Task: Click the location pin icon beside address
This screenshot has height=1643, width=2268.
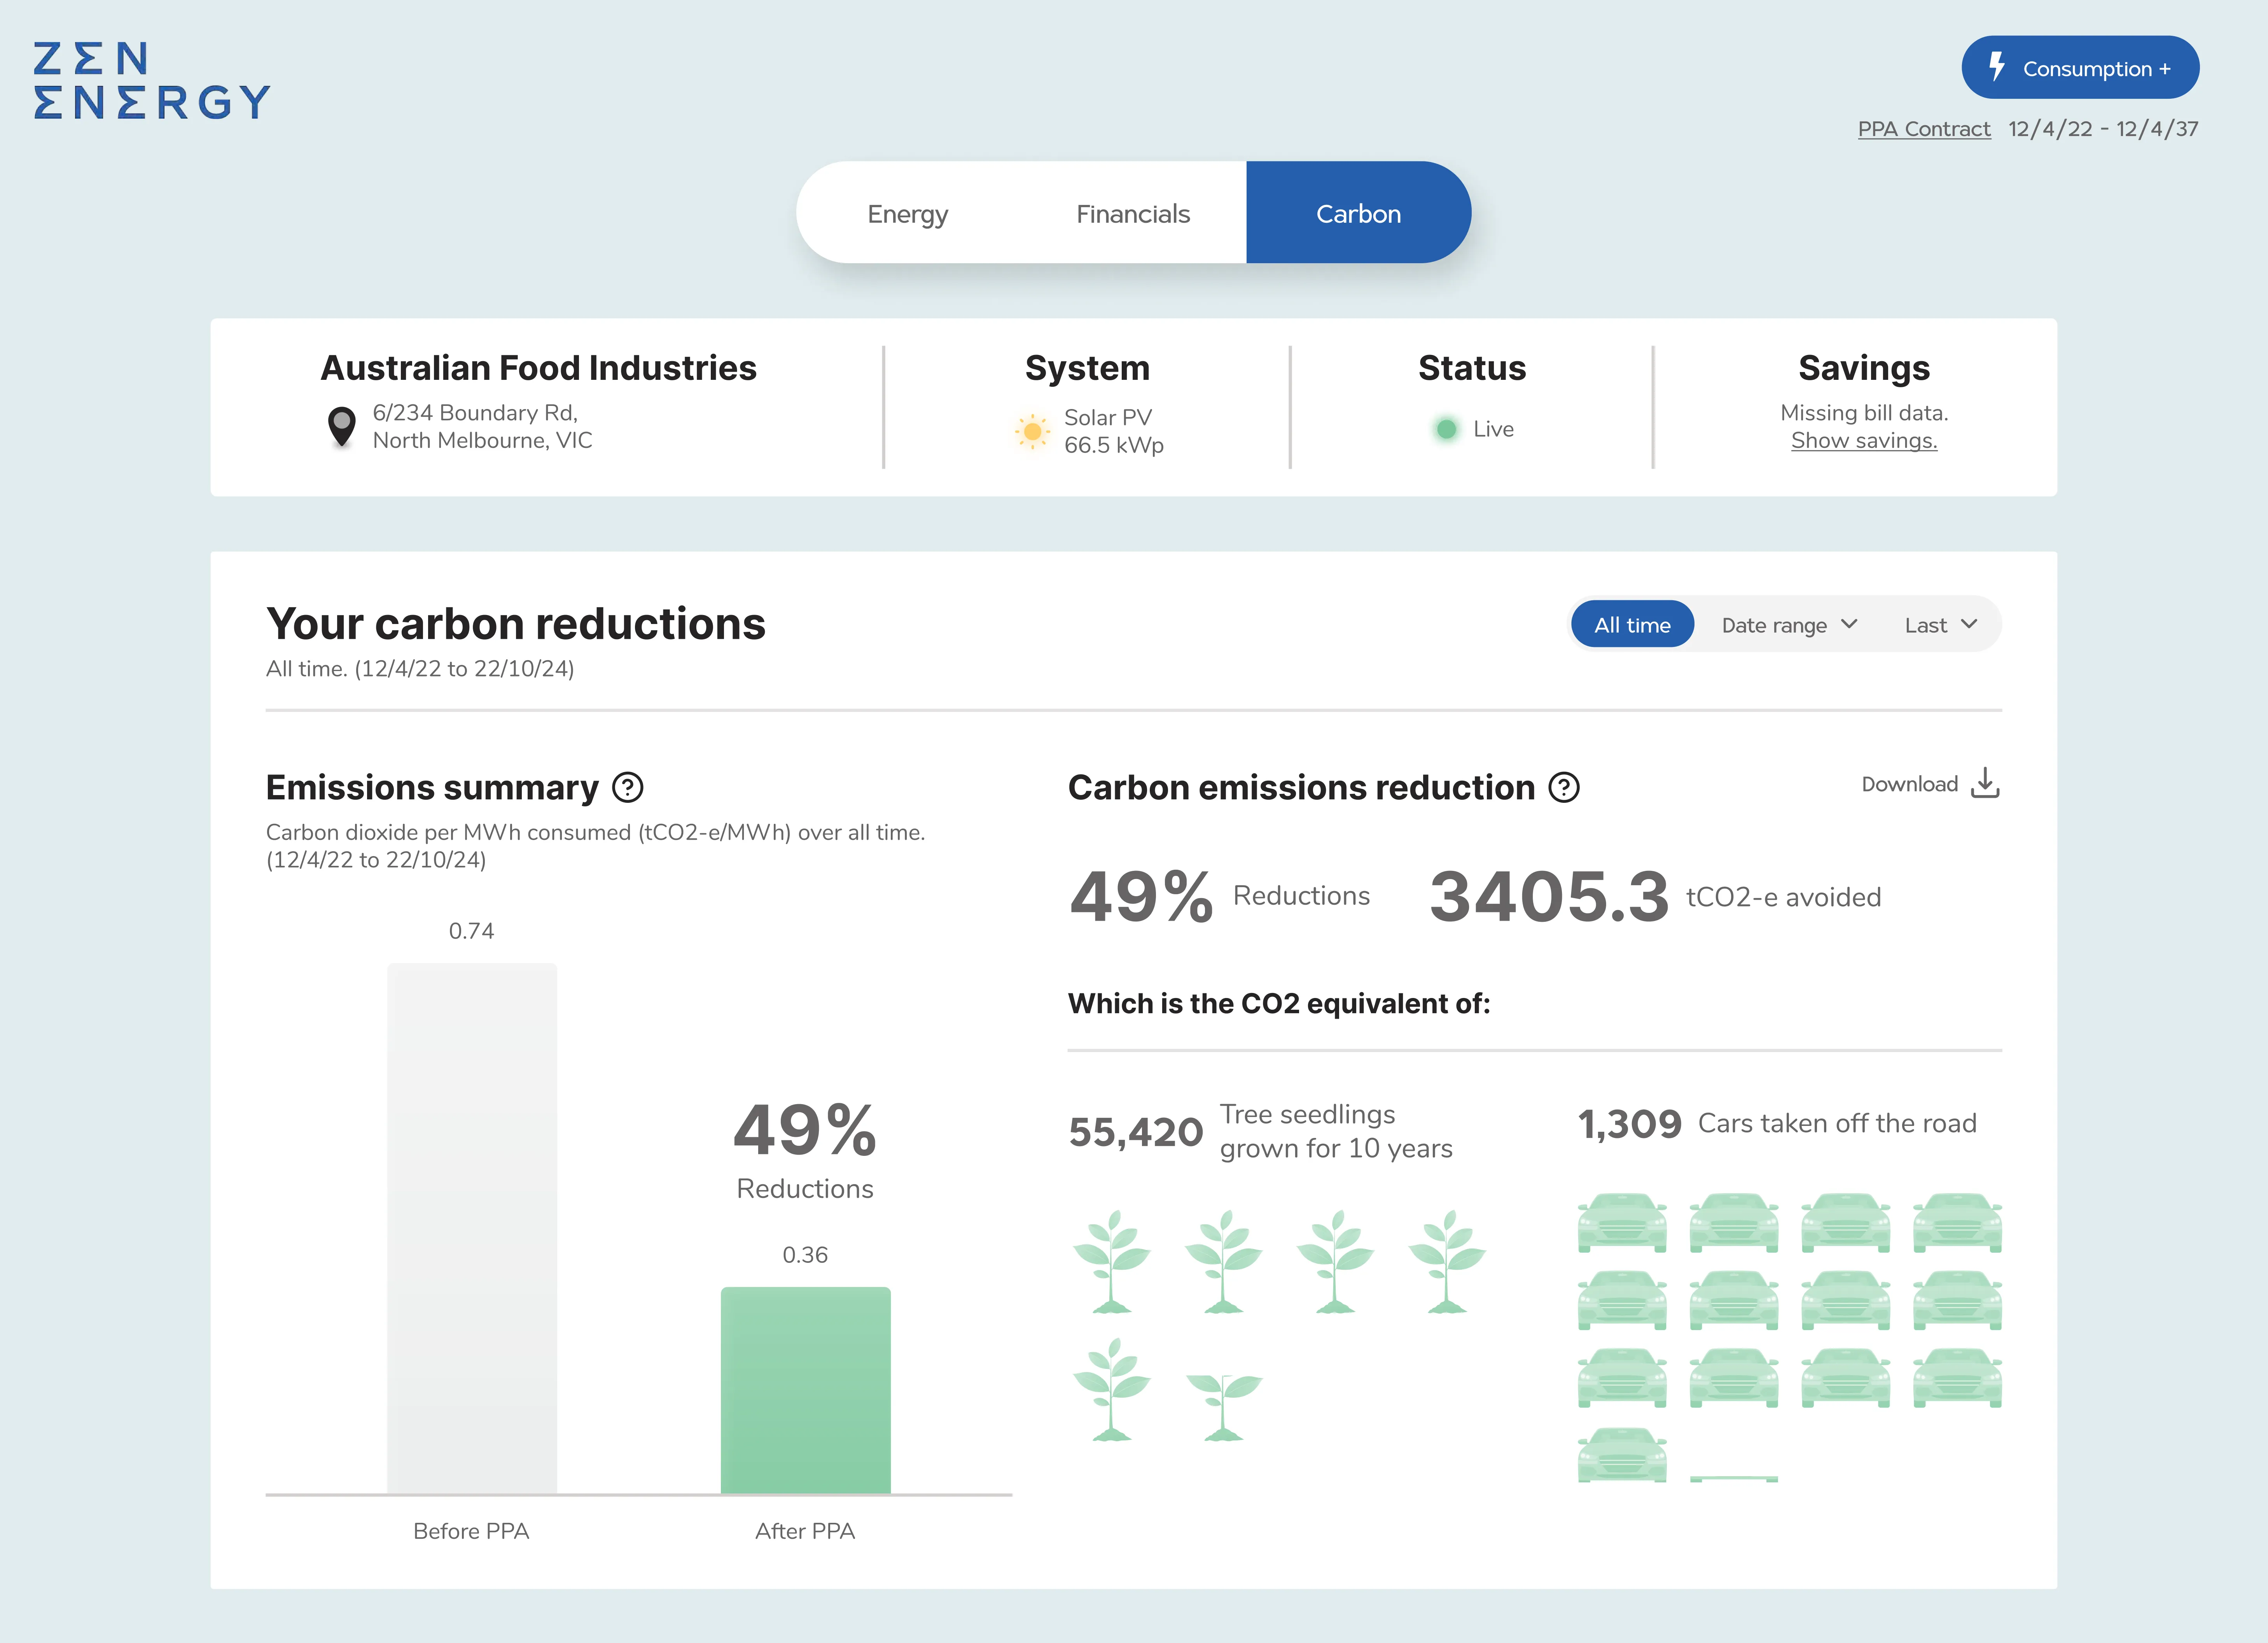Action: (341, 427)
